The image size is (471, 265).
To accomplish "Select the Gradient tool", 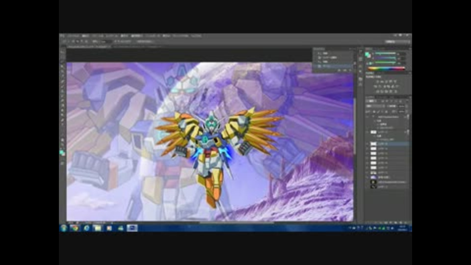I will coord(62,106).
